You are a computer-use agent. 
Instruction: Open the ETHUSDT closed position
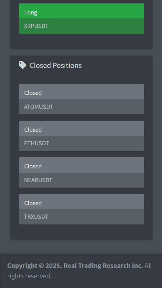coord(81,144)
